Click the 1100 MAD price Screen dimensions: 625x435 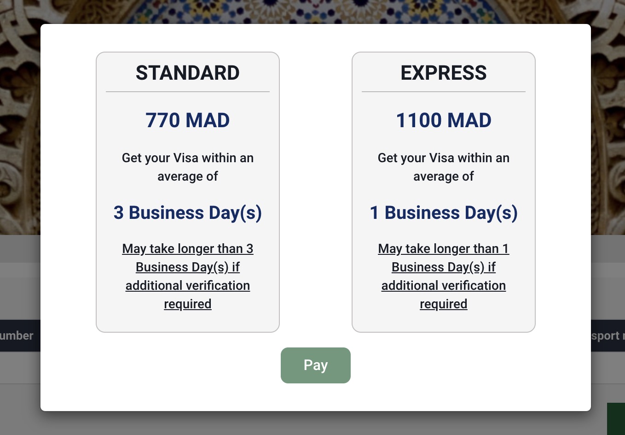coord(443,120)
